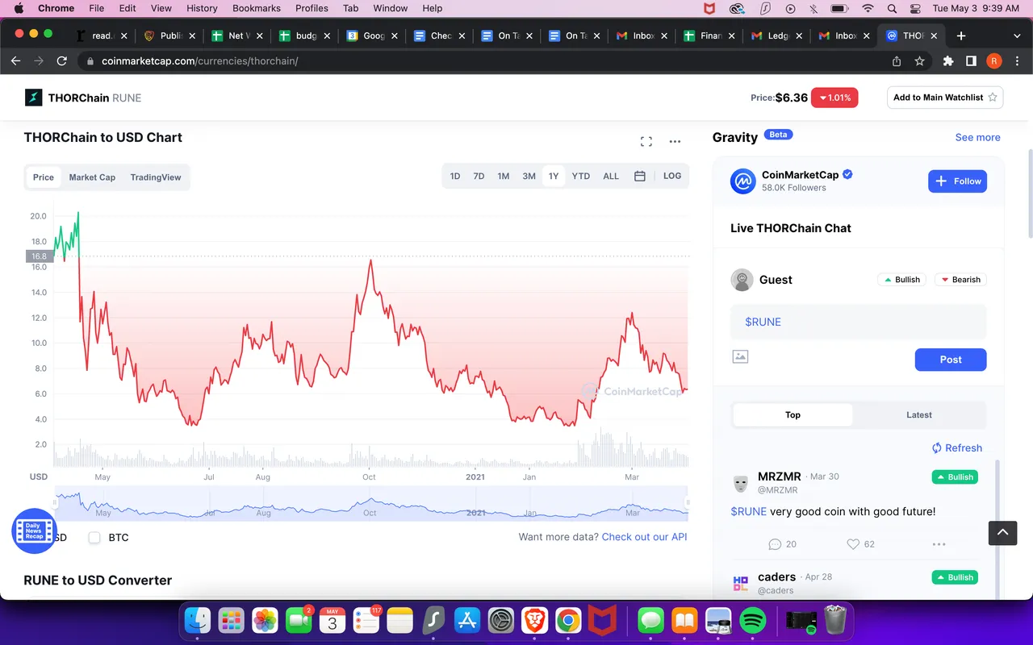Open the File menu
This screenshot has height=645, width=1033.
tap(96, 8)
